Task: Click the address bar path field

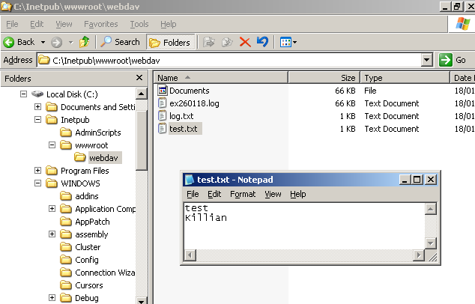Action: point(229,60)
